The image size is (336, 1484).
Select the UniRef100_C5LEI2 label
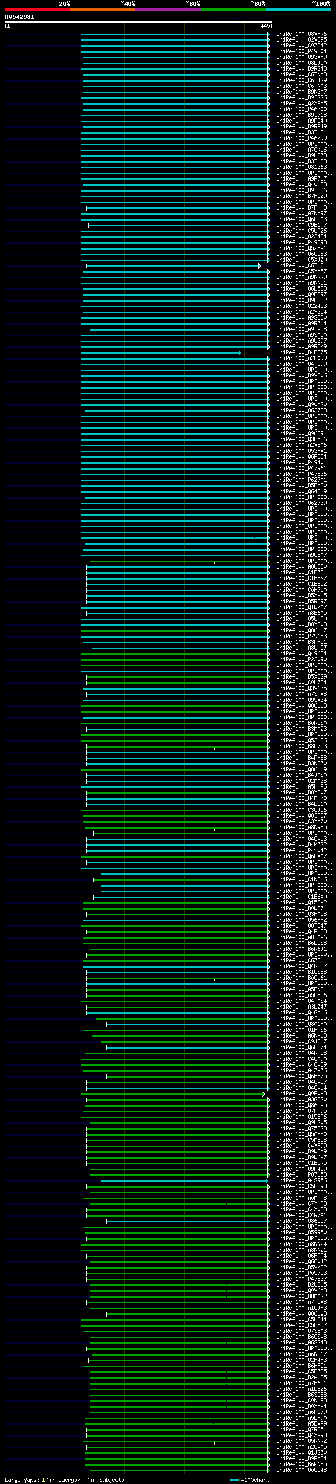point(301,1326)
